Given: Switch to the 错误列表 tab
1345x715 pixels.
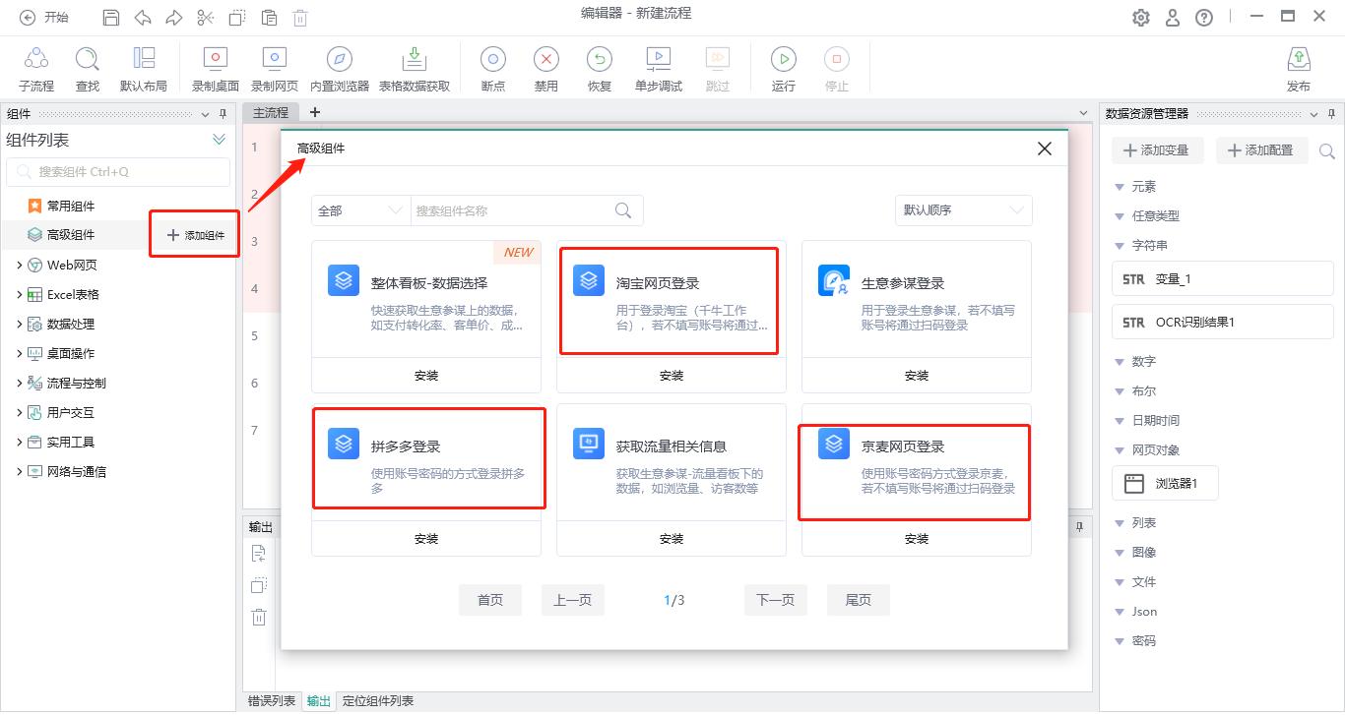Looking at the screenshot, I should tap(271, 701).
